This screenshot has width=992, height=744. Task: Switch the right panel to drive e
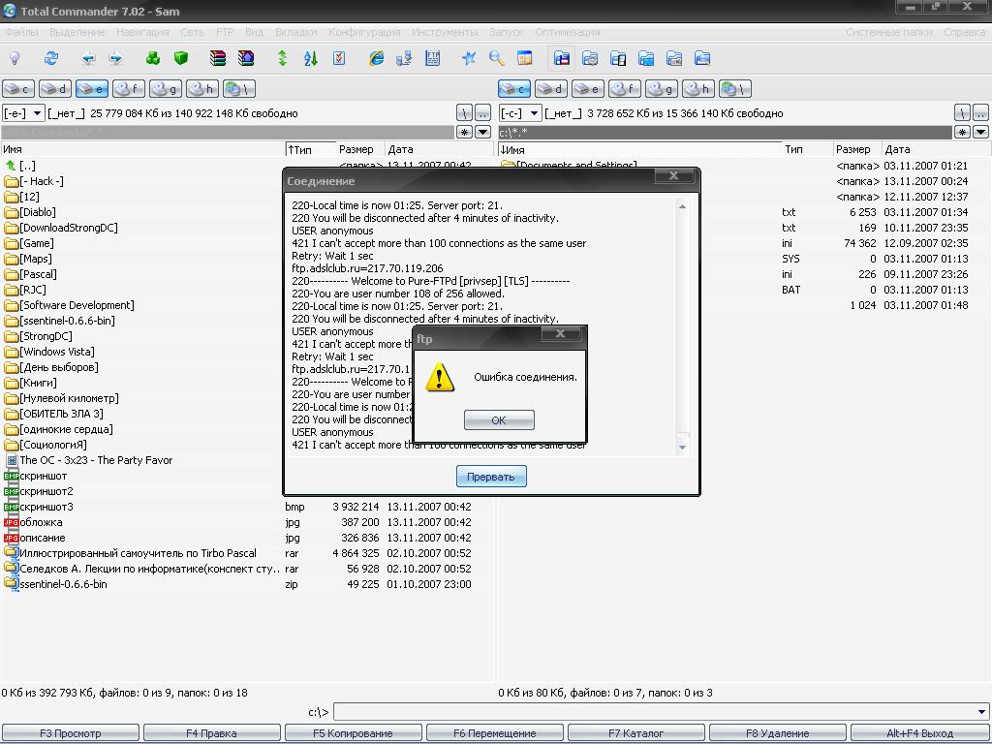pos(588,89)
